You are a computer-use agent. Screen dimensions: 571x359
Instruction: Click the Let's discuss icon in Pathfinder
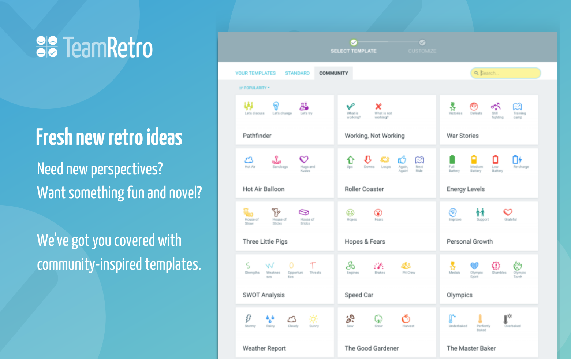point(249,106)
